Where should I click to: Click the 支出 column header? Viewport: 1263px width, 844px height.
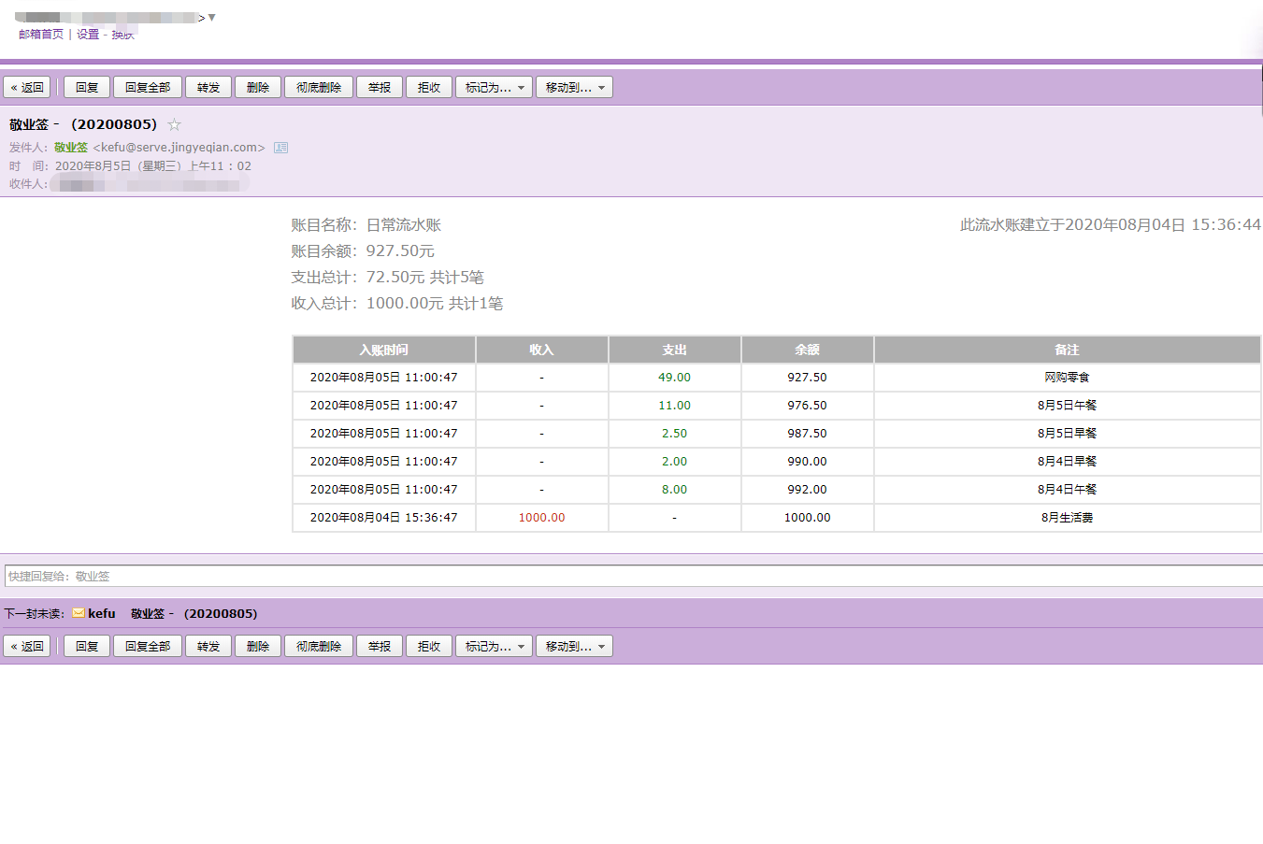675,350
